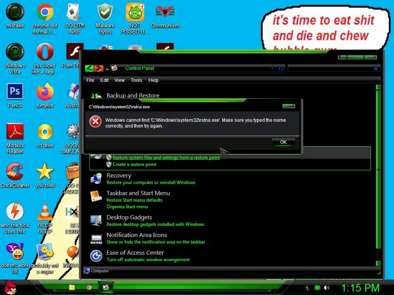Screen dimensions: 394x295
Task: Click 'Organize Start menu' link
Action: click(x=127, y=206)
